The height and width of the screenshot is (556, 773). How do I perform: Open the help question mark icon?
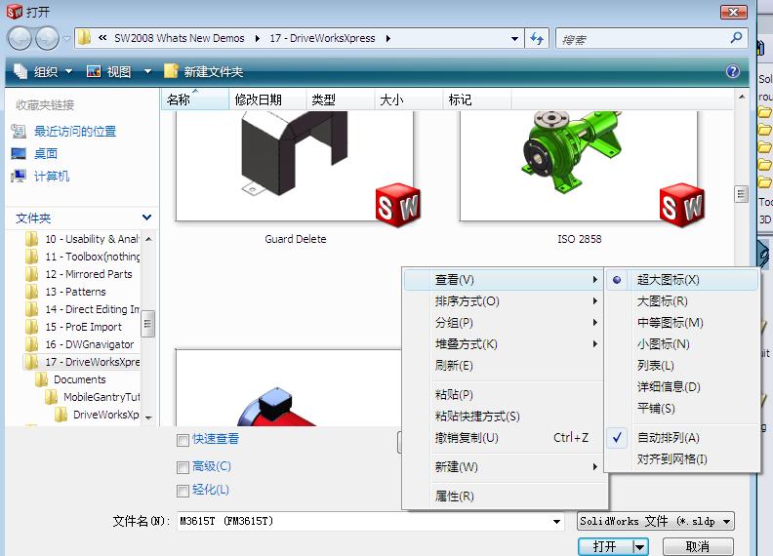click(x=733, y=71)
